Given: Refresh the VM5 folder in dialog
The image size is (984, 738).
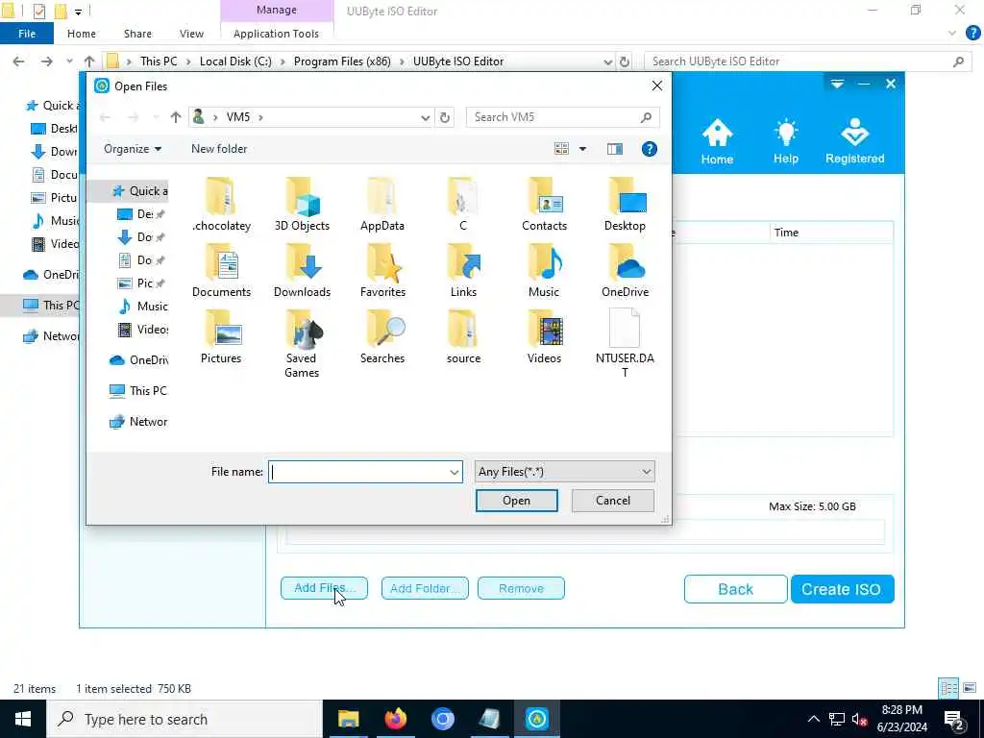Looking at the screenshot, I should [444, 117].
